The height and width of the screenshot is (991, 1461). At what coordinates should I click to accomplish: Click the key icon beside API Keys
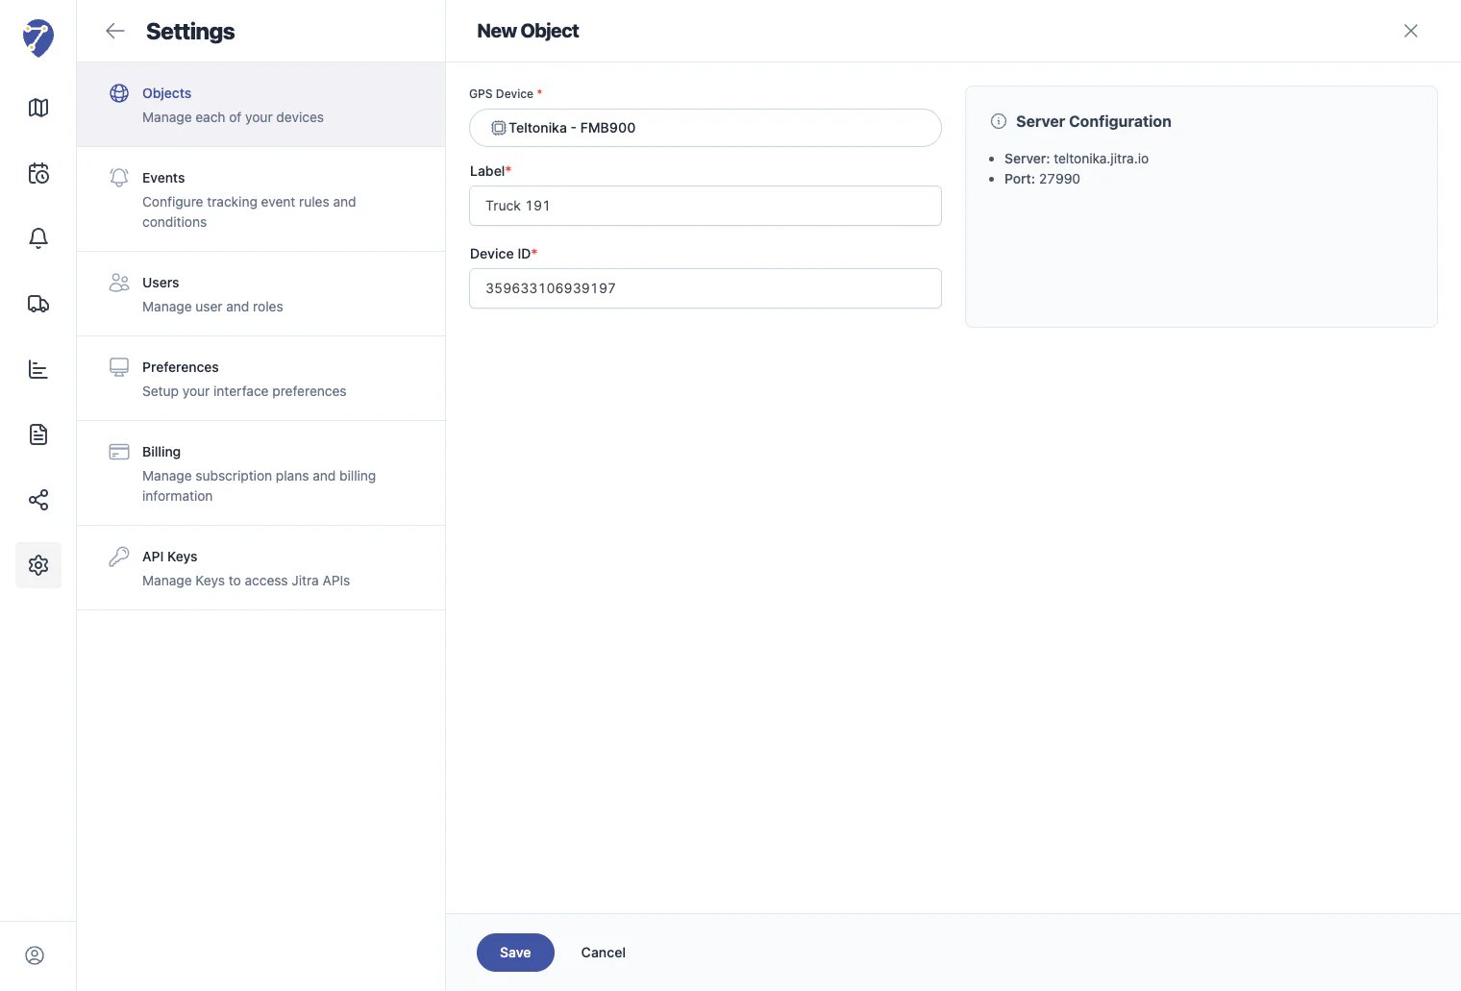point(119,557)
